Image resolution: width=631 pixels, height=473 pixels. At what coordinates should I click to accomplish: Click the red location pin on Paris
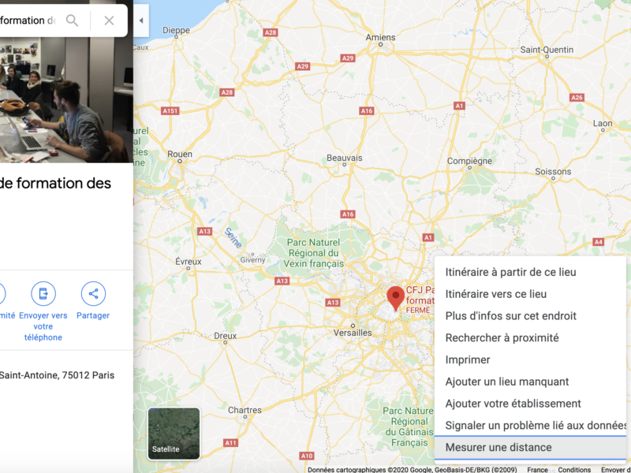point(396,299)
